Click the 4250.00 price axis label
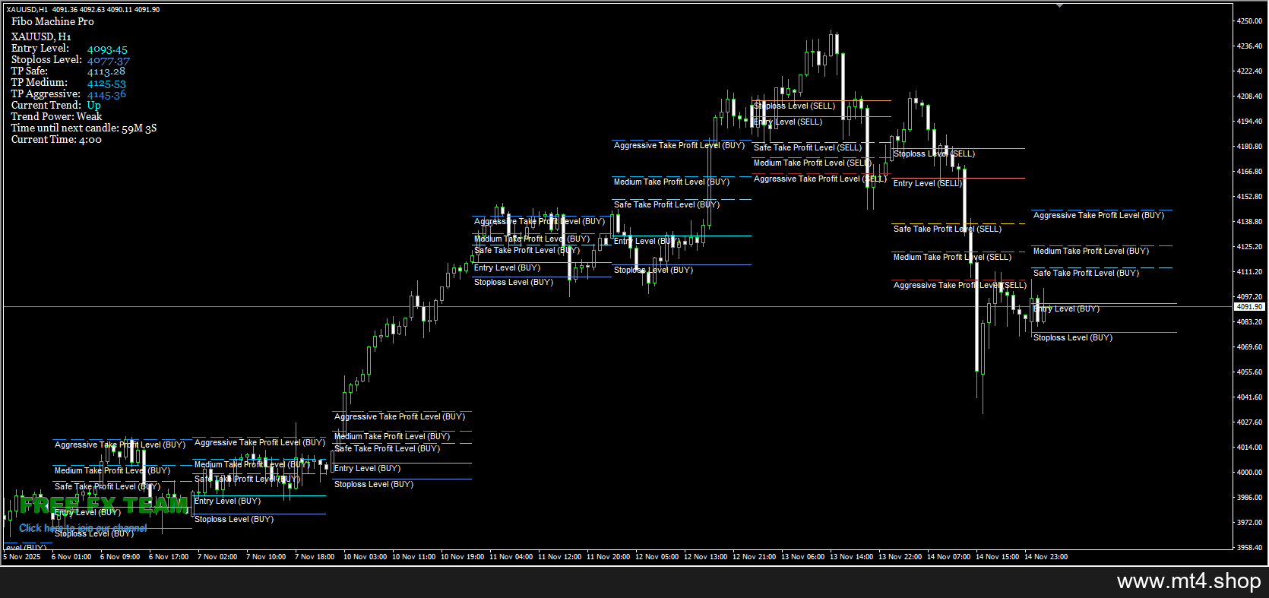The image size is (1269, 598). 1249,21
